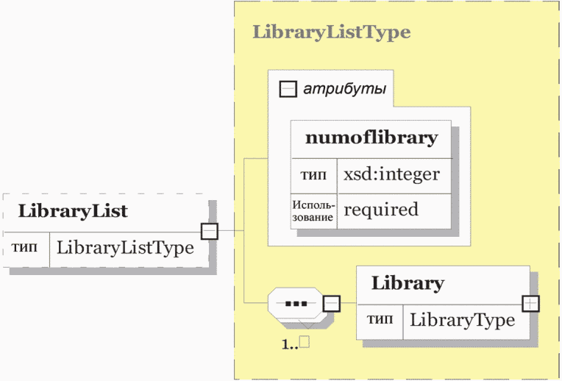Screen dimensions: 562x381
Task: Select the numoflibrary attribute name
Action: (371, 138)
